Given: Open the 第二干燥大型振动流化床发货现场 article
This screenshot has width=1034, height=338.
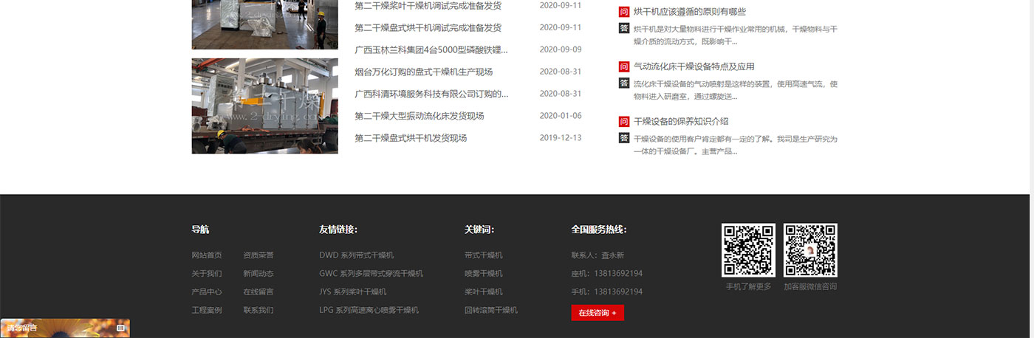Looking at the screenshot, I should 419,116.
